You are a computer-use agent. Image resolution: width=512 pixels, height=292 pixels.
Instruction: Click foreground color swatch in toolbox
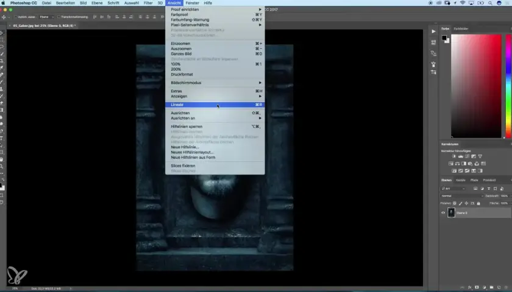tap(1, 186)
